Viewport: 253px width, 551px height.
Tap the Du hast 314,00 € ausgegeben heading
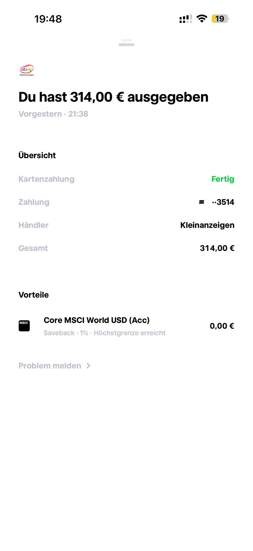tap(113, 97)
